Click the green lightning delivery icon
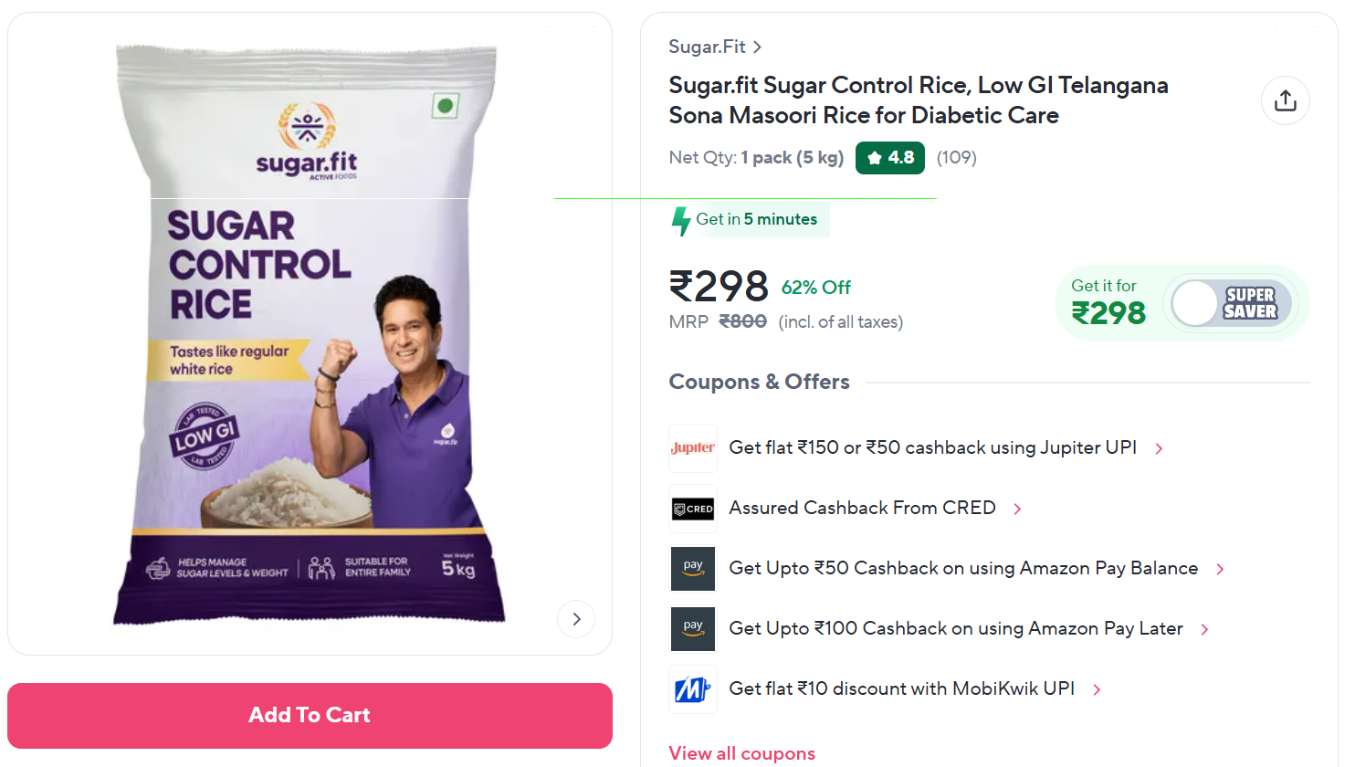 pos(680,220)
